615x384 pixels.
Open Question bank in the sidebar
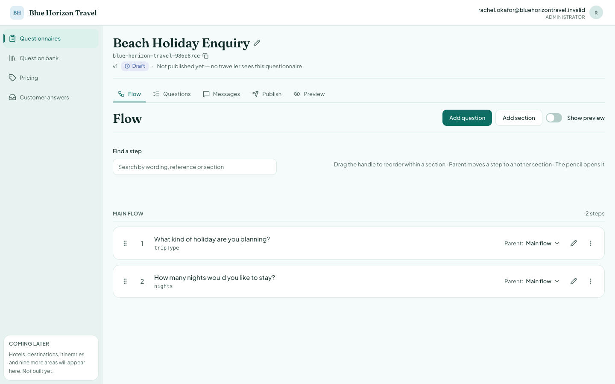[x=51, y=58]
